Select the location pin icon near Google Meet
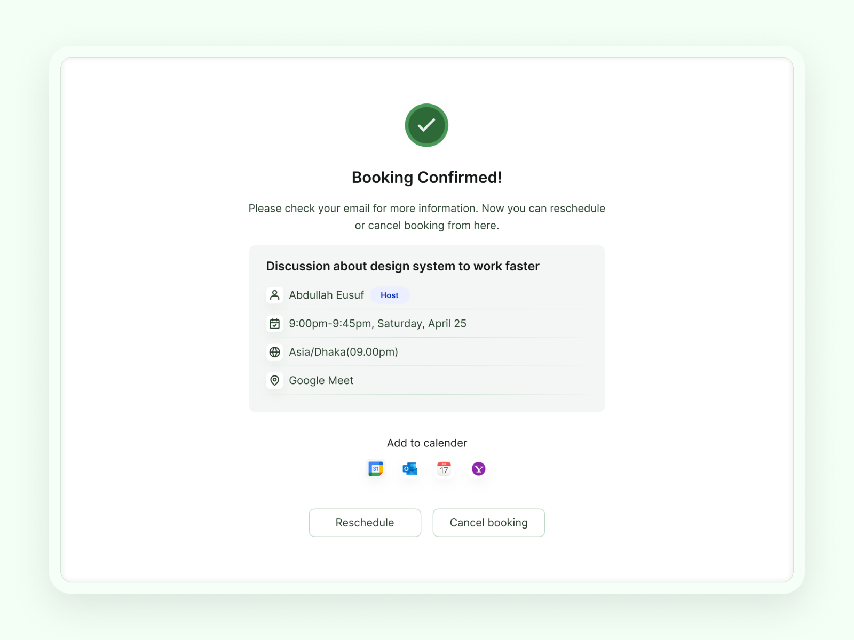 (x=275, y=380)
